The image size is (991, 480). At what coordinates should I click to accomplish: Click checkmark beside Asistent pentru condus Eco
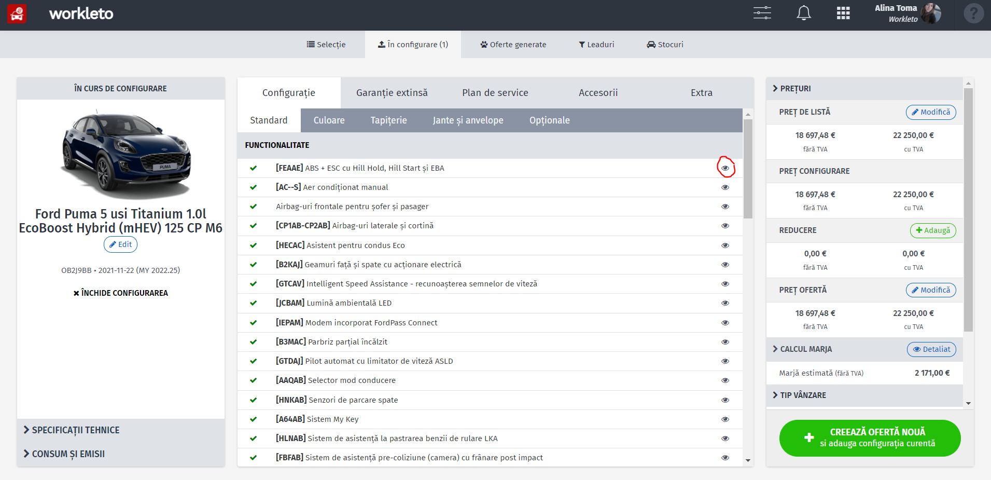pos(253,245)
